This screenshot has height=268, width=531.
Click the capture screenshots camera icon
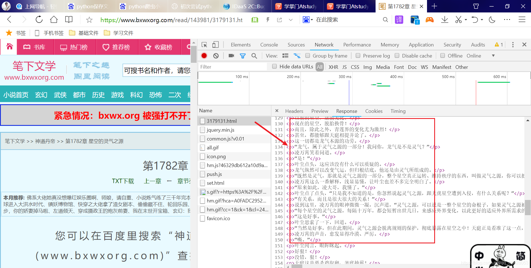tap(231, 56)
